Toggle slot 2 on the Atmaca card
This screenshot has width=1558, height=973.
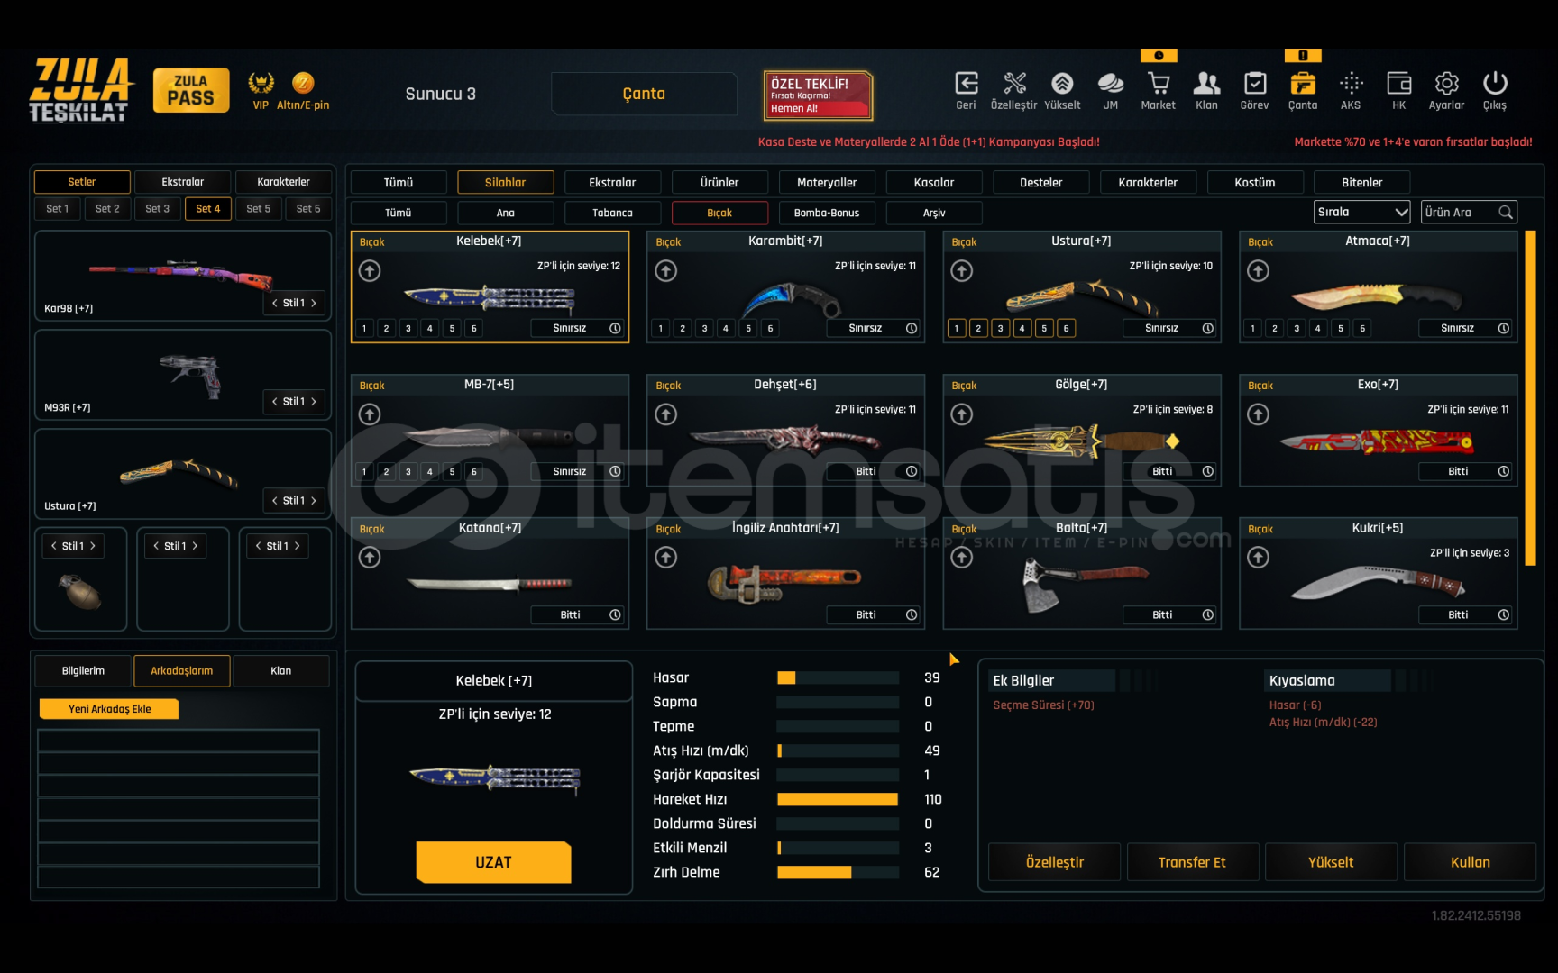click(x=1275, y=328)
